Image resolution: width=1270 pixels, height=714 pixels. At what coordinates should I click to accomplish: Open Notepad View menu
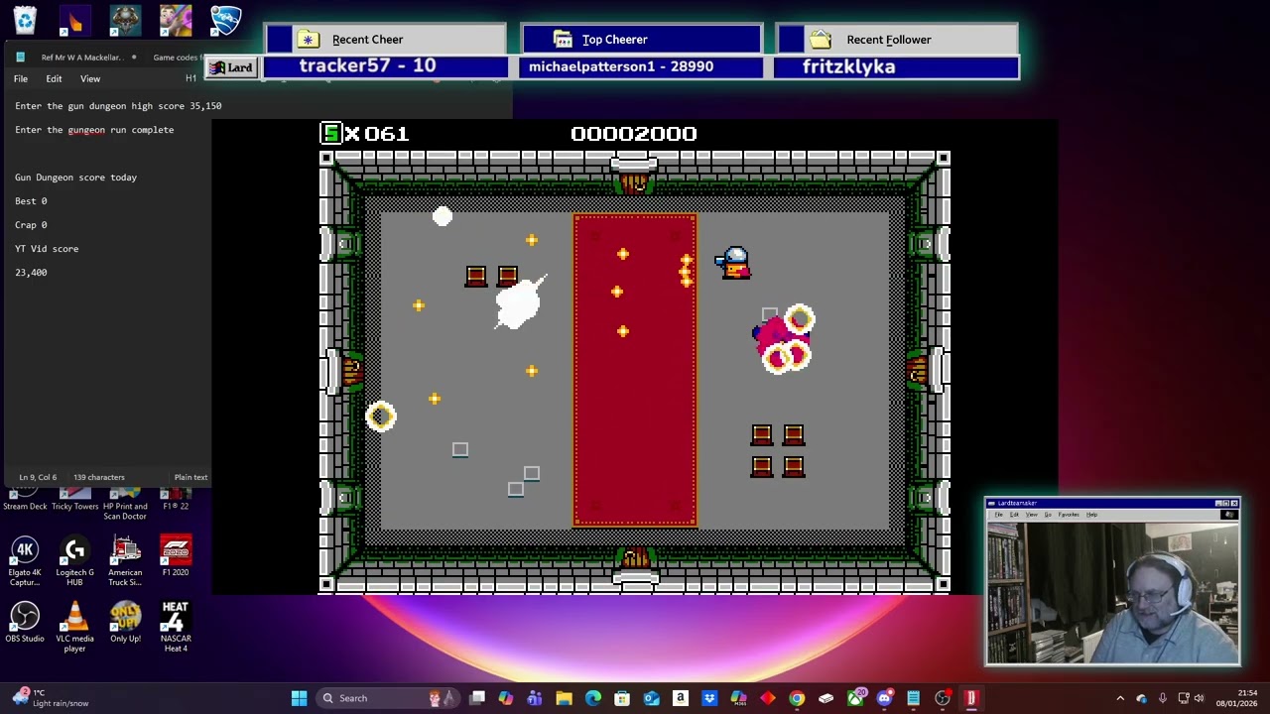tap(90, 79)
